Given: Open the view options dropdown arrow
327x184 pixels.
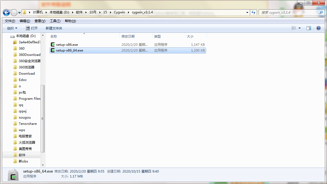Looking at the screenshot, I should (x=300, y=28).
